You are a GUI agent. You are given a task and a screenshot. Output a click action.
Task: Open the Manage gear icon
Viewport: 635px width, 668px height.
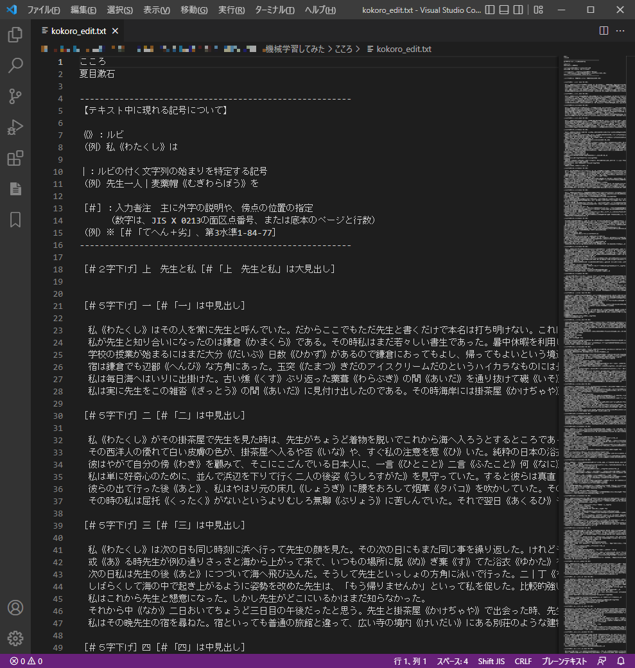pyautogui.click(x=15, y=638)
